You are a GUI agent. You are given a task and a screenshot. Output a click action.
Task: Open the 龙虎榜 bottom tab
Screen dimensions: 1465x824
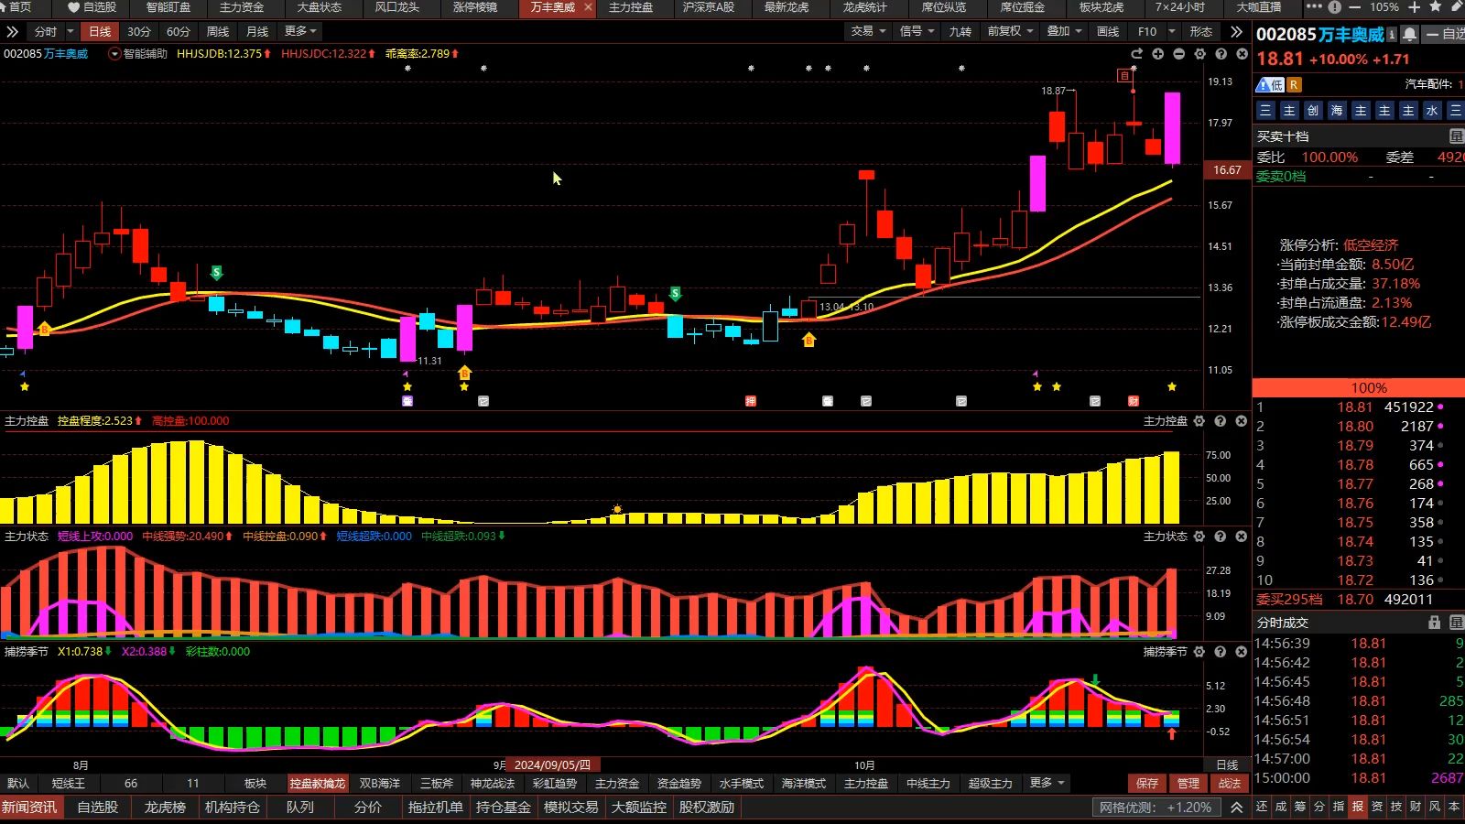click(x=165, y=808)
